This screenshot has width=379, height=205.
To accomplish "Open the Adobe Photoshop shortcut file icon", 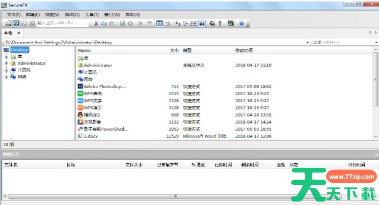I will point(80,86).
